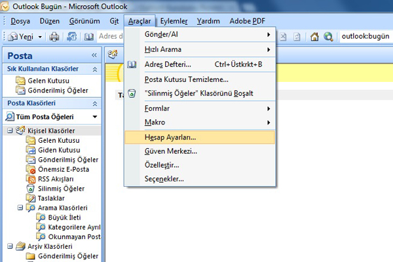Collapse Sık Kullanılan Klasörler section
The image size is (393, 262).
pyautogui.click(x=95, y=69)
